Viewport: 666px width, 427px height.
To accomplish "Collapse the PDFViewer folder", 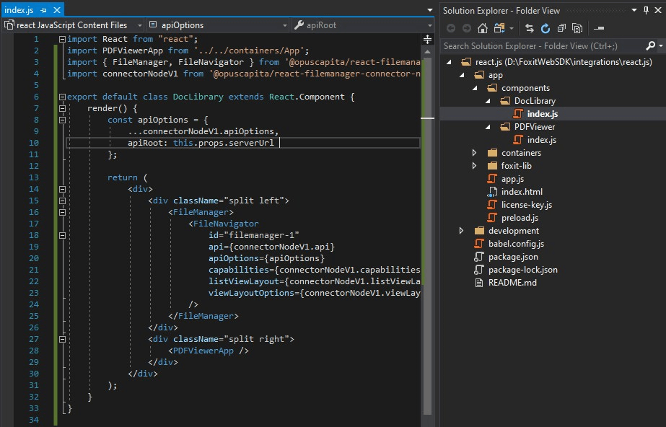I will coord(488,127).
